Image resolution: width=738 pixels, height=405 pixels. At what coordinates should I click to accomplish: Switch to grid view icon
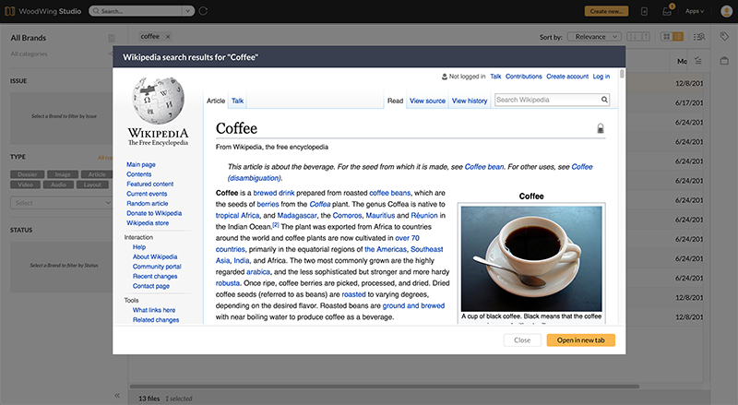pyautogui.click(x=665, y=37)
